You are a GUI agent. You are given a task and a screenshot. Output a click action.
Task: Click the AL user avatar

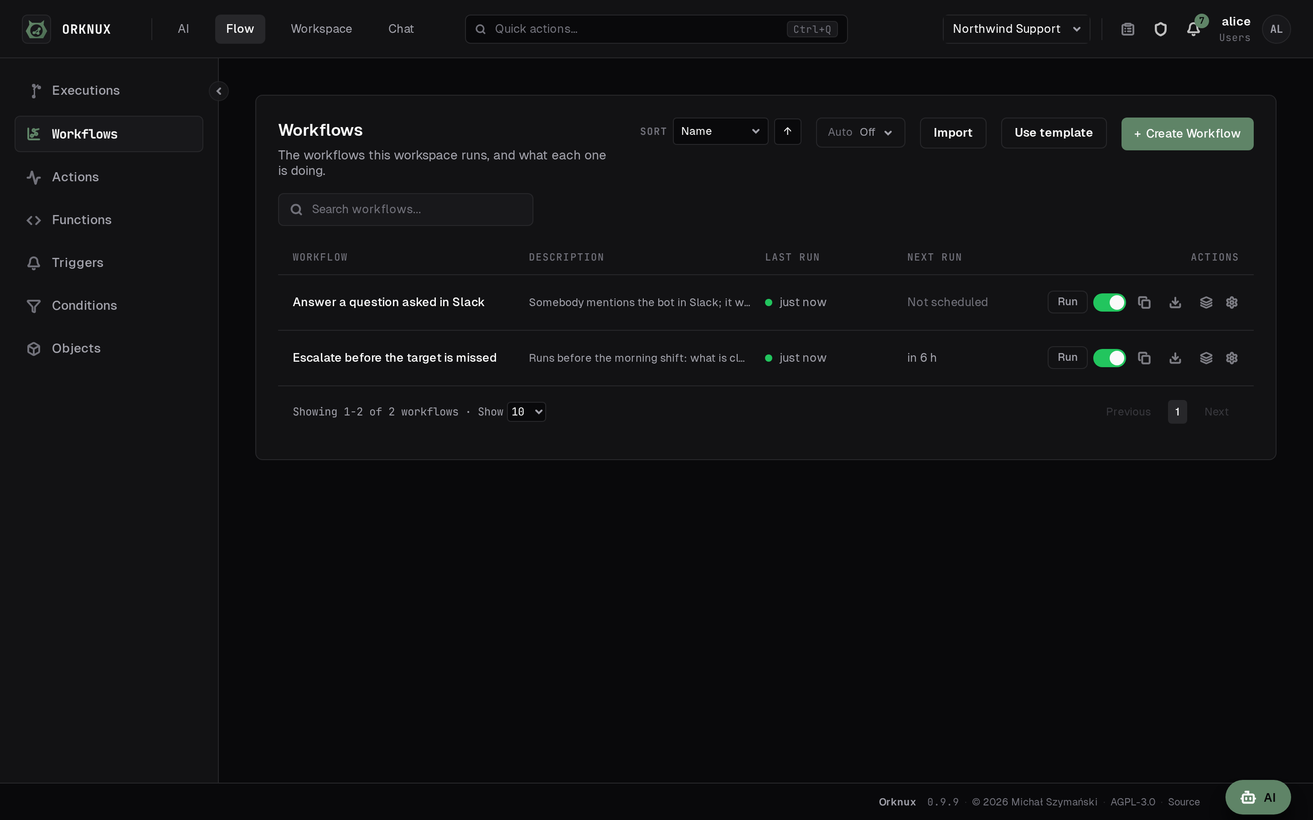pyautogui.click(x=1276, y=29)
